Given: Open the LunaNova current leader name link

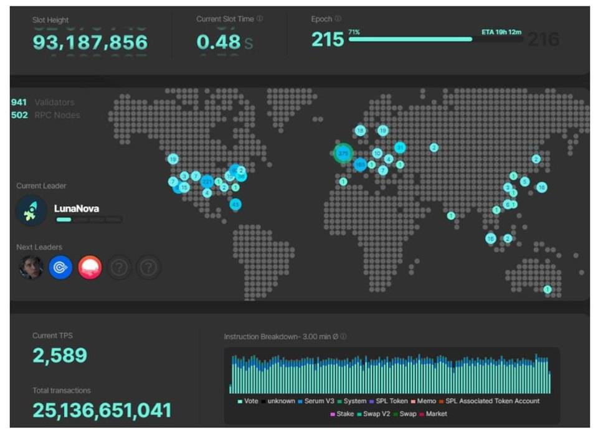Looking at the screenshot, I should pos(77,209).
